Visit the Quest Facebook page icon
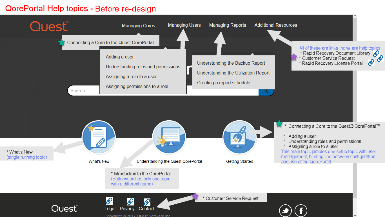The image size is (385, 217). [x=301, y=211]
